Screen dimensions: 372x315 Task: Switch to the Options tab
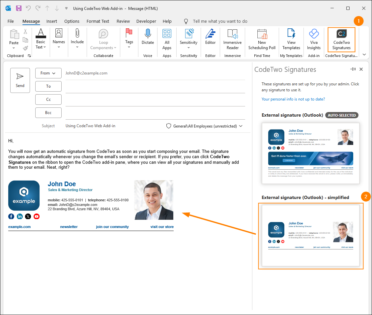point(72,21)
